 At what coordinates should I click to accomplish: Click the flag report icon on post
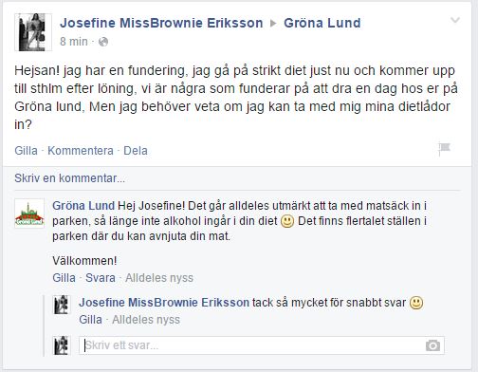444,149
